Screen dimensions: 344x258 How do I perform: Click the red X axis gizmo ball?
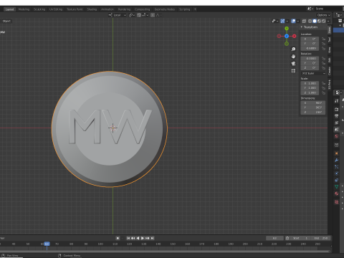coord(294,36)
